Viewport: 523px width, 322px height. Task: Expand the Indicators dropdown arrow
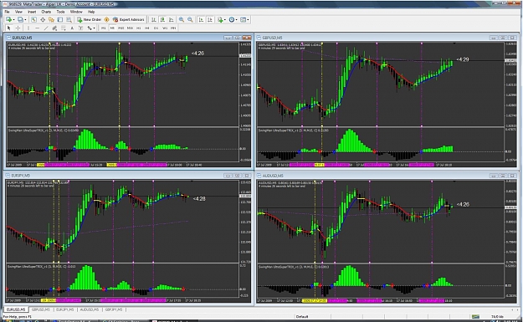[x=225, y=20]
